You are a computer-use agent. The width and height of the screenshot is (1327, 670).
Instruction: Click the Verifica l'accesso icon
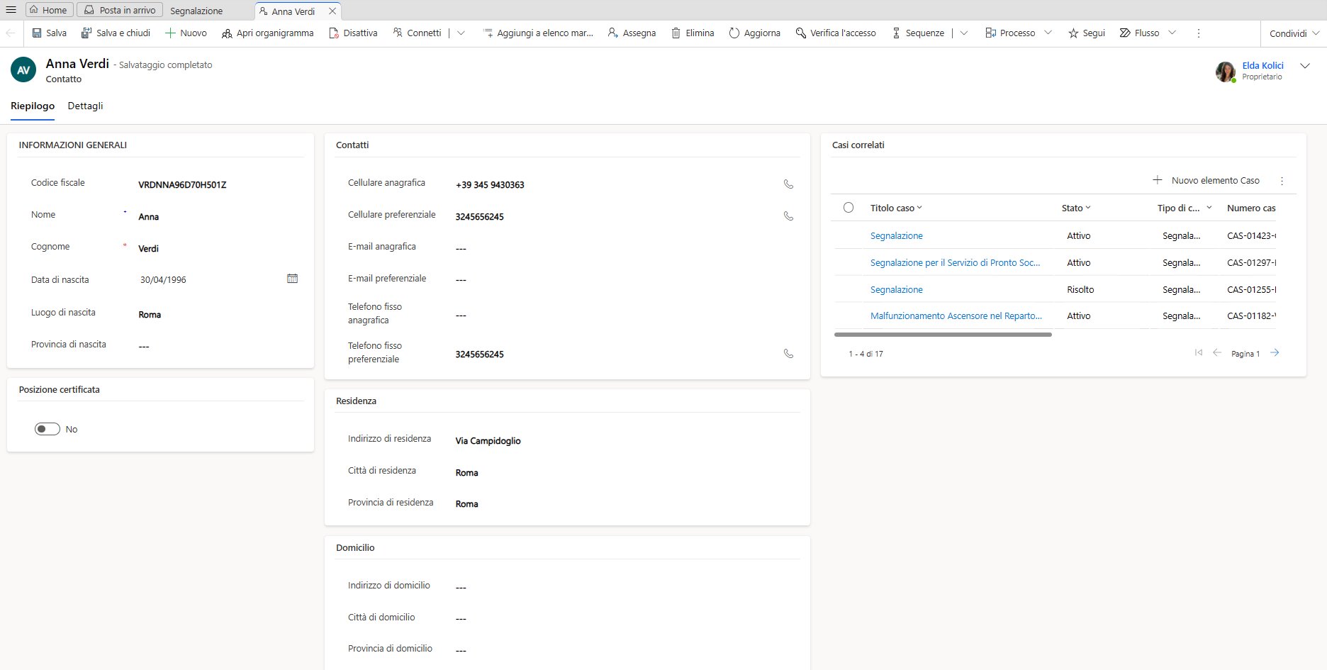[801, 33]
